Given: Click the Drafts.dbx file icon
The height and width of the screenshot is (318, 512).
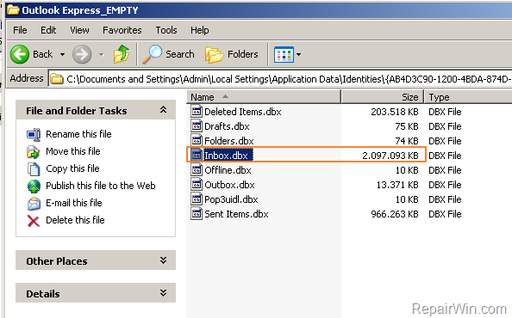Looking at the screenshot, I should pos(197,126).
